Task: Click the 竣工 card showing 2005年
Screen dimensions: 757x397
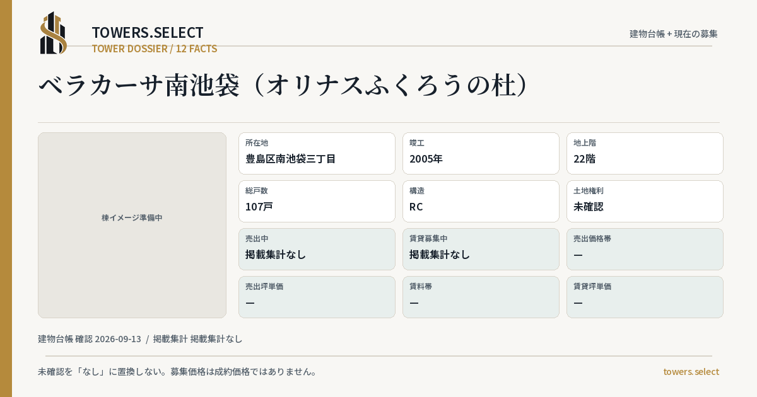Action: pyautogui.click(x=481, y=153)
